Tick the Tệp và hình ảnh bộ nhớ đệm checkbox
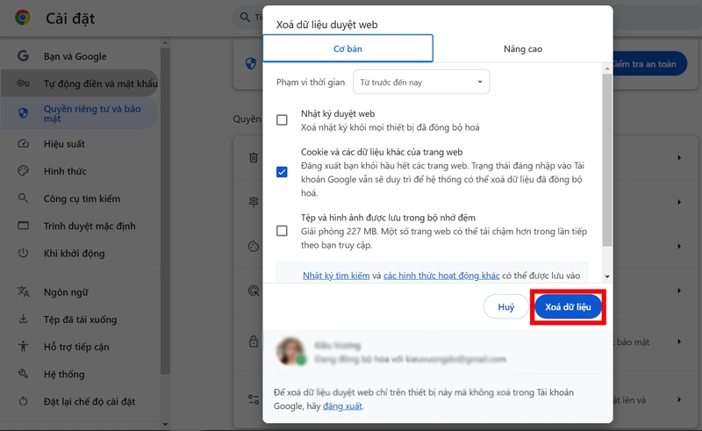702x431 pixels. 282,231
